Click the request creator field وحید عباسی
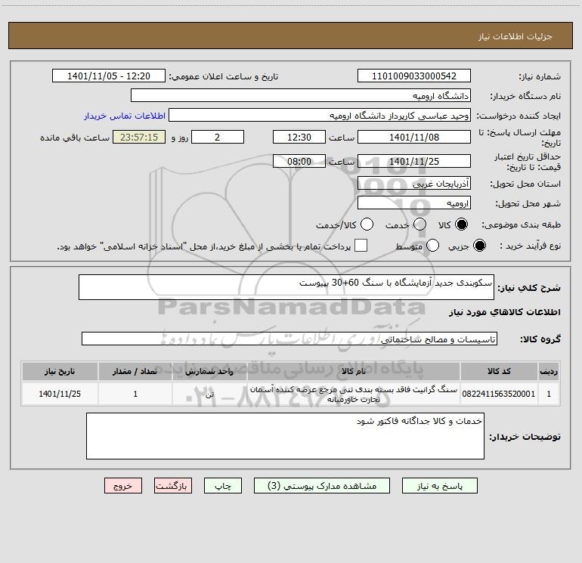Viewport: 582px width, 563px height. [x=320, y=115]
